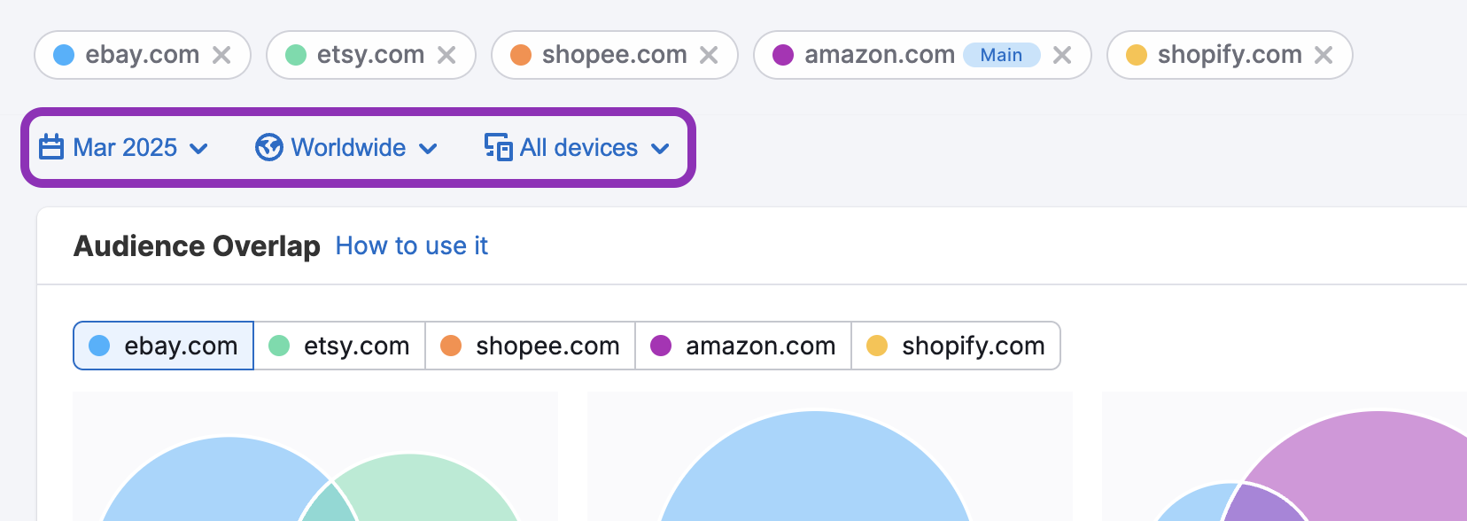This screenshot has width=1467, height=521.
Task: Remove etsy.com from compared domains
Action: [x=446, y=55]
